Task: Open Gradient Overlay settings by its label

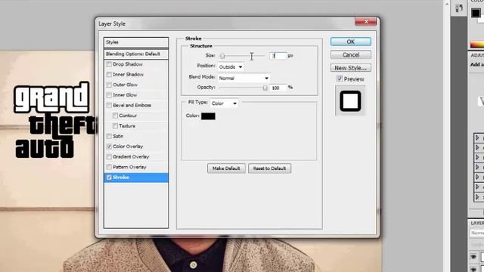Action: point(131,156)
